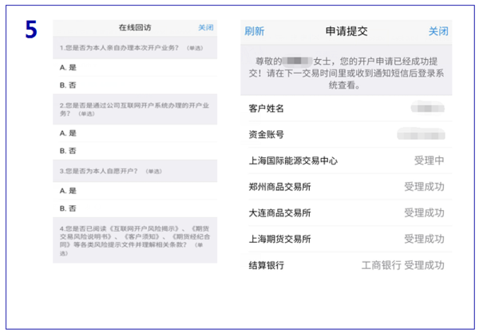The image size is (479, 333).
Task: Click 受理成功 status for 郑州商品交易所
Action: click(x=424, y=187)
